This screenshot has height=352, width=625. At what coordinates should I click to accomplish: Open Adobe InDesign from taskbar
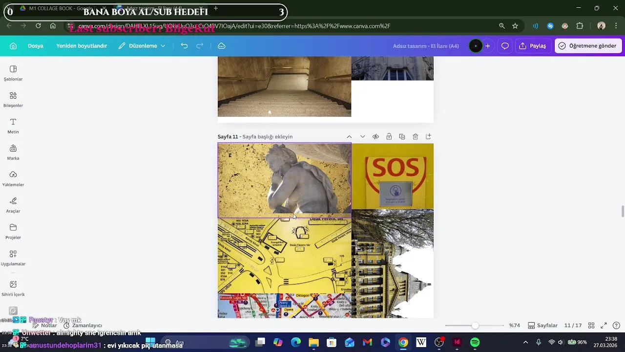tap(457, 342)
